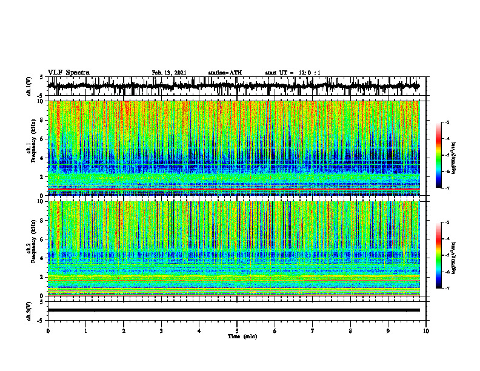Click the "ch.3(V)" axis label
The height and width of the screenshot is (371, 480).
[29, 311]
